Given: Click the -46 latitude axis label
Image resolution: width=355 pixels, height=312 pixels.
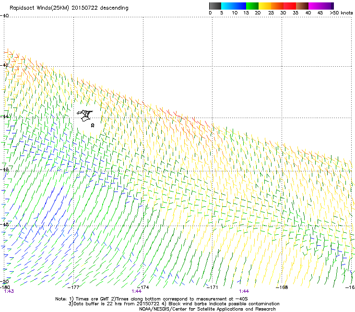Looking at the screenshot, I should pos(4,169).
